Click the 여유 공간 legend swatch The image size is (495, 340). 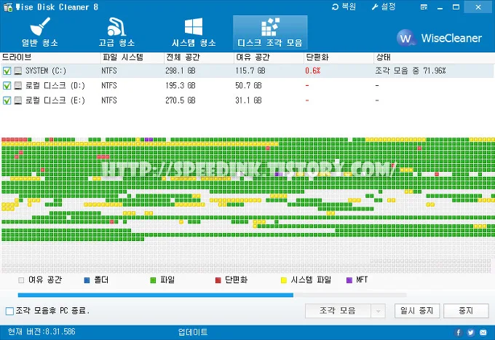click(x=21, y=280)
